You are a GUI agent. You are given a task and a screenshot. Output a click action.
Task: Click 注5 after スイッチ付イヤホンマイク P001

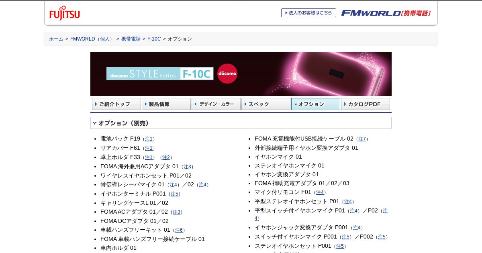[x=345, y=237]
